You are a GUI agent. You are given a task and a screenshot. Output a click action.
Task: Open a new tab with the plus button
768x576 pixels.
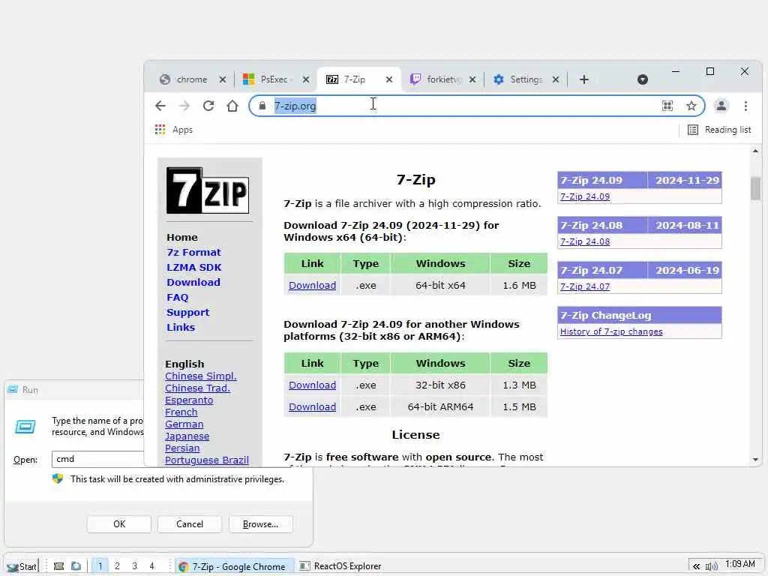(583, 79)
